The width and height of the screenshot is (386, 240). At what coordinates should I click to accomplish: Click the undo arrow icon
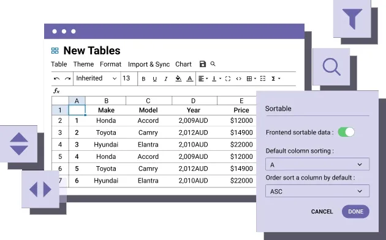click(56, 79)
